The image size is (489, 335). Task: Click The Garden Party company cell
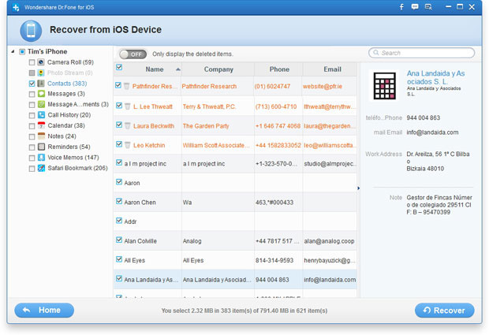(206, 126)
